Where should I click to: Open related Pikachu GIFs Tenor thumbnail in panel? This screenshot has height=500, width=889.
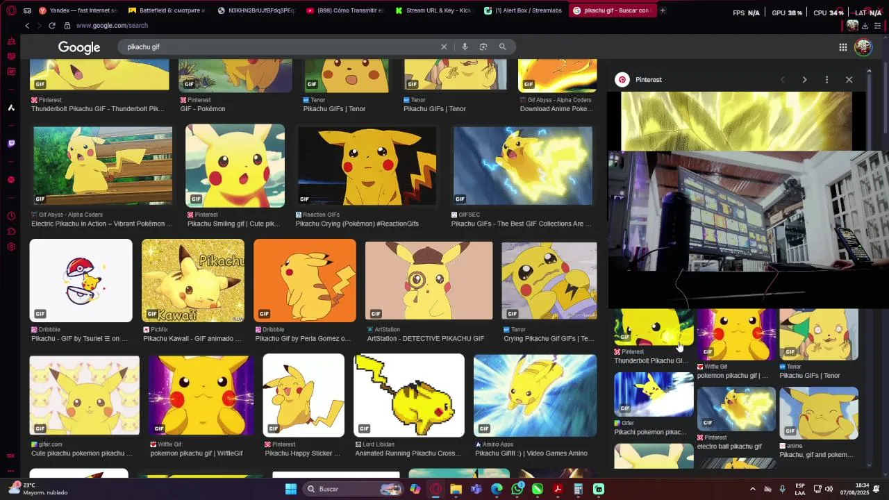pyautogui.click(x=819, y=334)
